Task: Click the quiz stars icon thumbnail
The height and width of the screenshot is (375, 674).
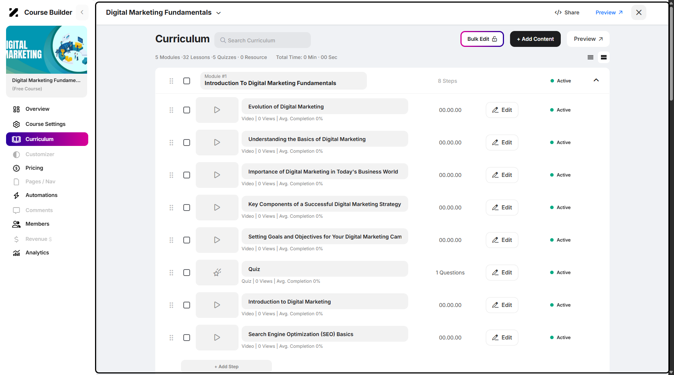Action: click(x=217, y=273)
